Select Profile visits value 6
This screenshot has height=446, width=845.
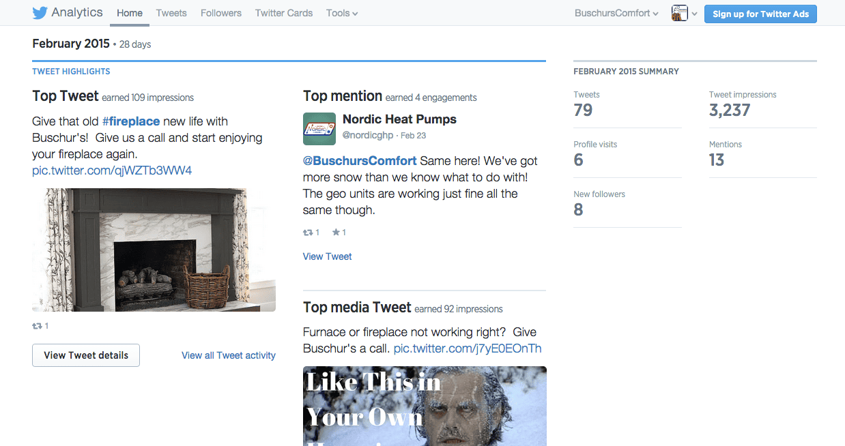click(x=579, y=160)
